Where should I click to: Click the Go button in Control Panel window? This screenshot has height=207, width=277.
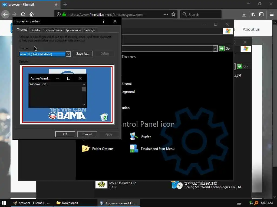(x=225, y=49)
